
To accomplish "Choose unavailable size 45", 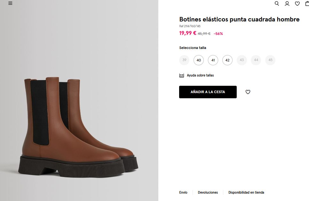I will pyautogui.click(x=270, y=60).
